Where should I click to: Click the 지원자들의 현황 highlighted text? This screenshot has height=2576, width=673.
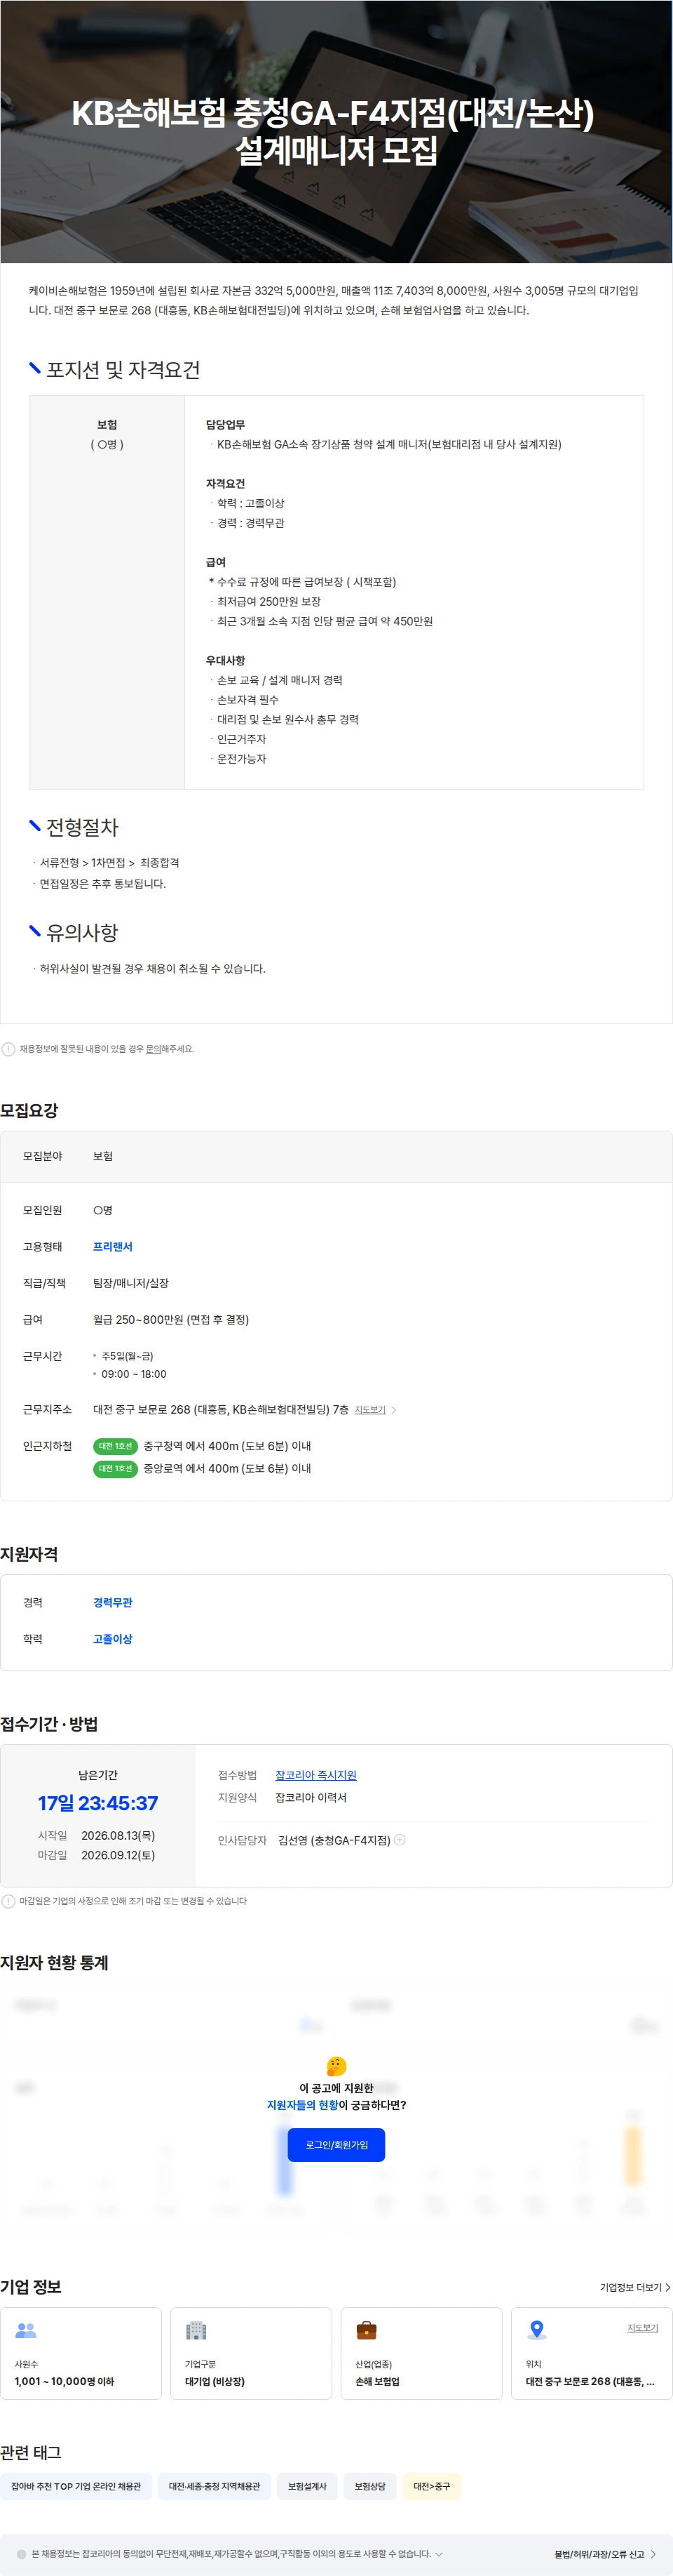303,2105
